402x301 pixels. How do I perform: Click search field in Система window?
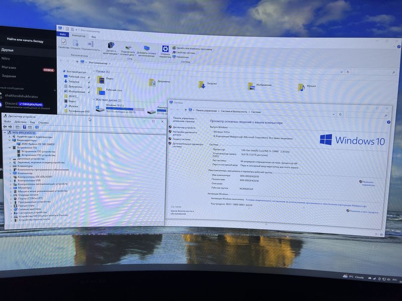(367, 115)
